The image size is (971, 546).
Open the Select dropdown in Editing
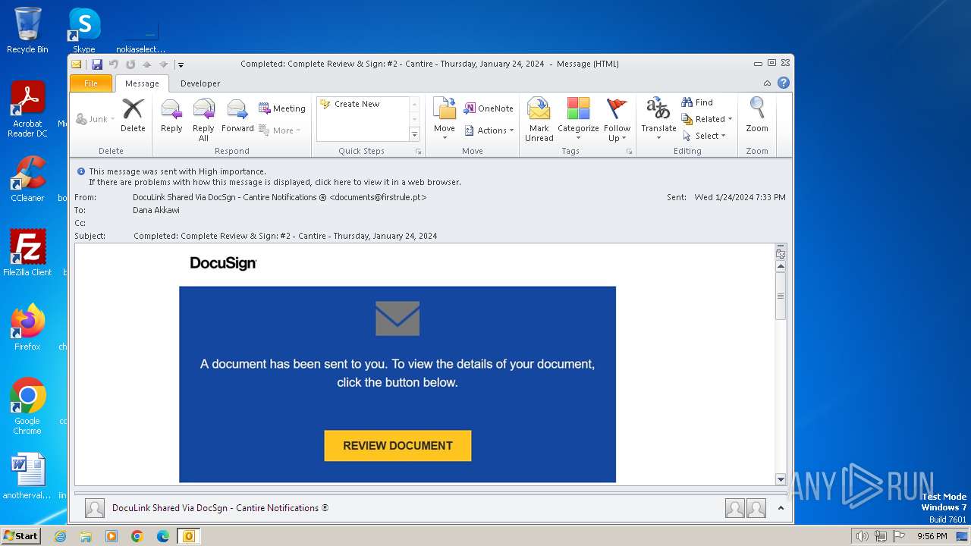pyautogui.click(x=703, y=136)
